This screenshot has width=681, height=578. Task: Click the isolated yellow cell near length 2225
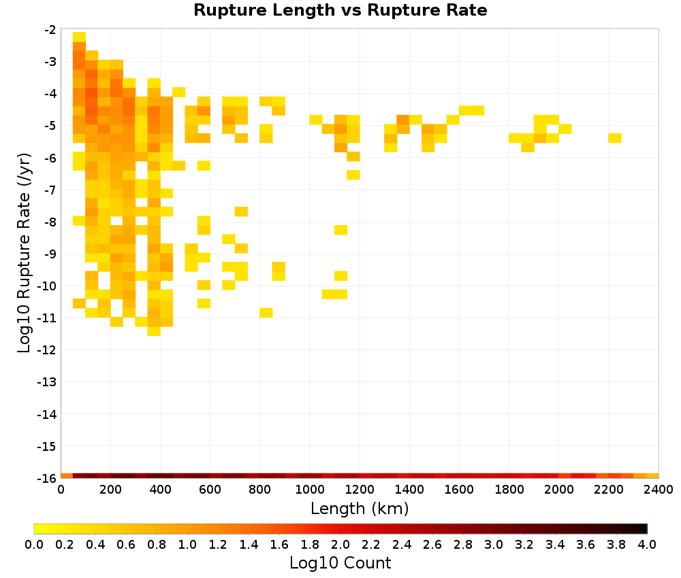pos(615,138)
